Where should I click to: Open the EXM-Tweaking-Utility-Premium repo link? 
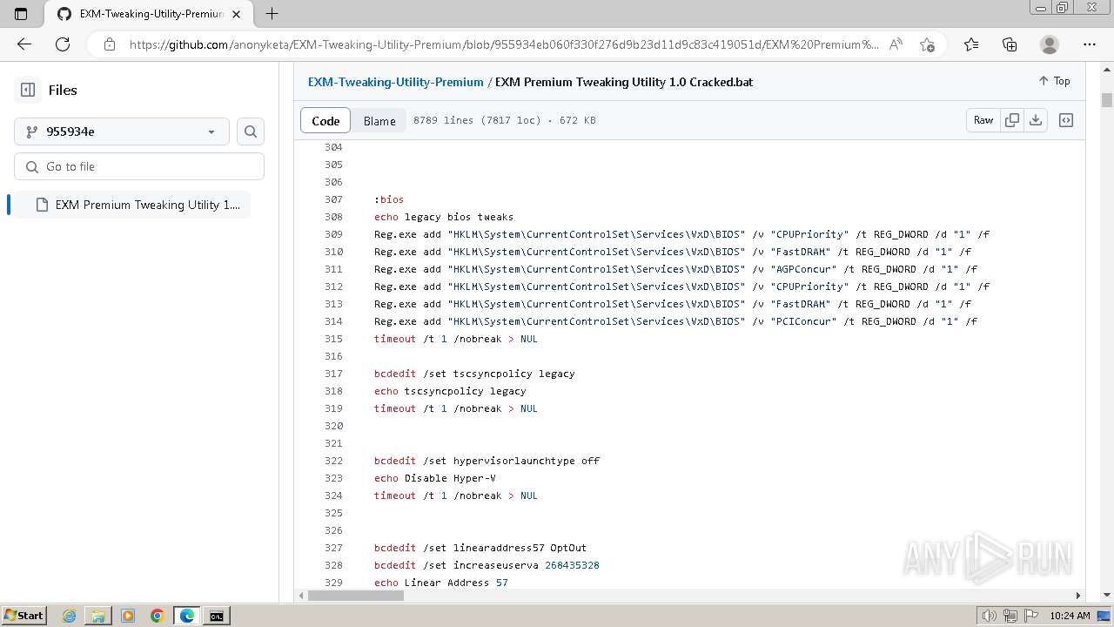[x=395, y=82]
